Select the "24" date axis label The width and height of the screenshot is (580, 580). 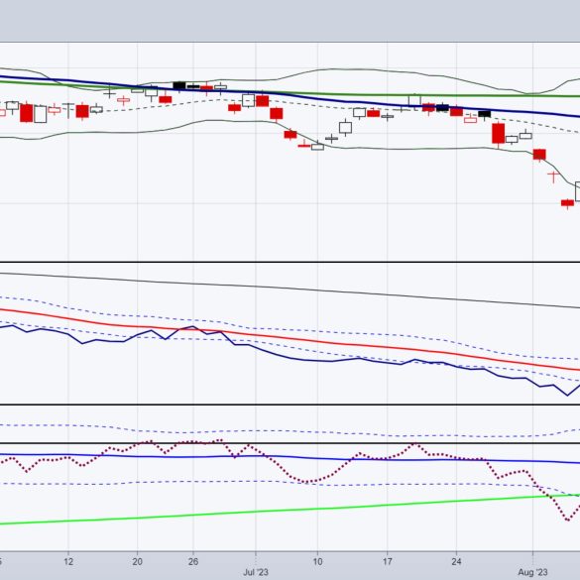coord(456,561)
